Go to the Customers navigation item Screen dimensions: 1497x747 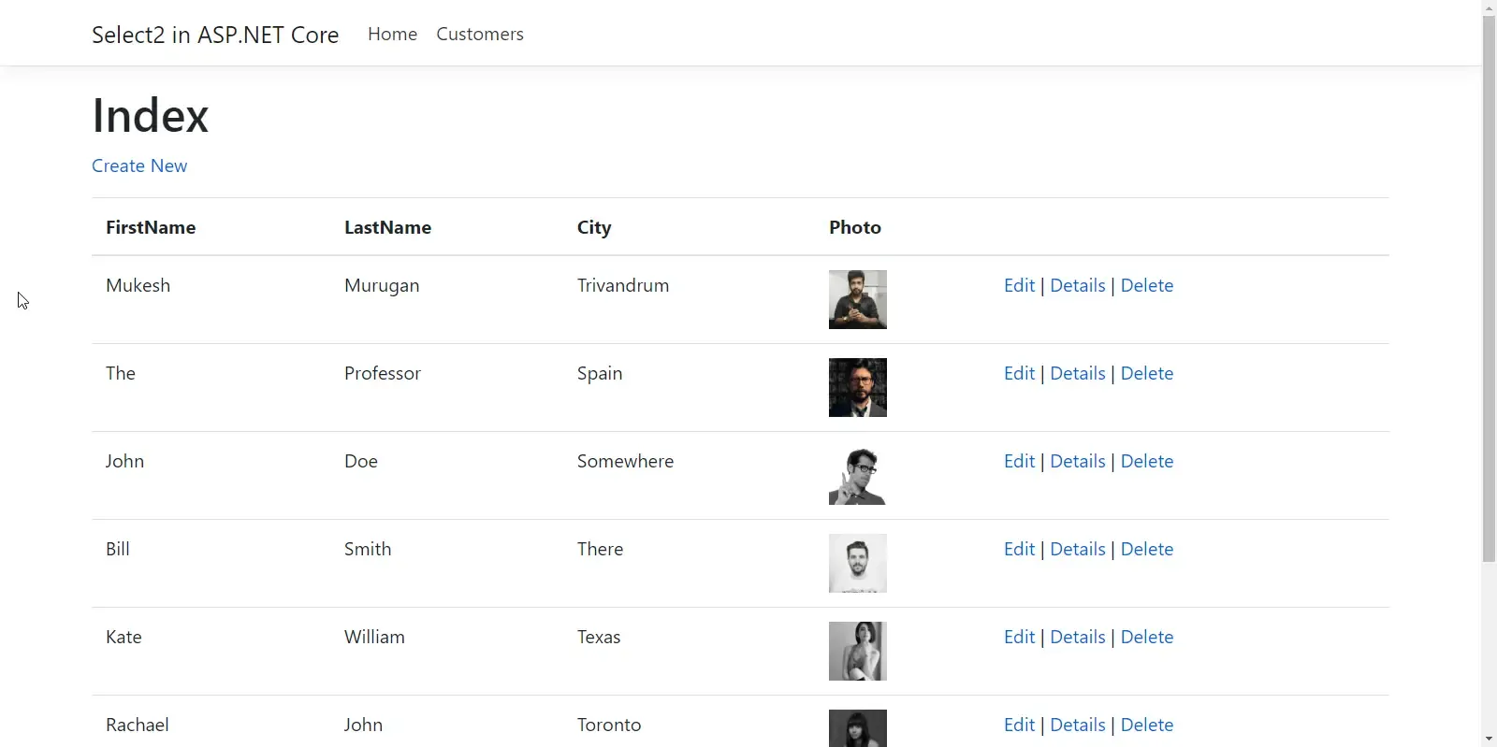480,35
